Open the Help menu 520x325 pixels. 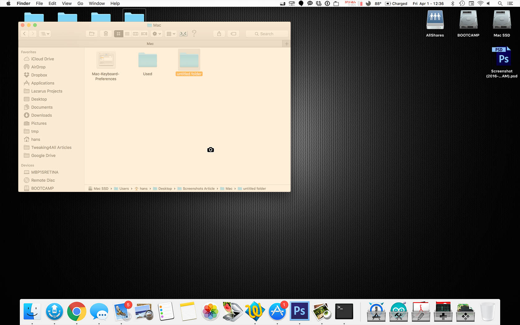pos(115,3)
